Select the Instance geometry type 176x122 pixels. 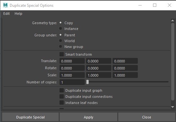click(60, 29)
